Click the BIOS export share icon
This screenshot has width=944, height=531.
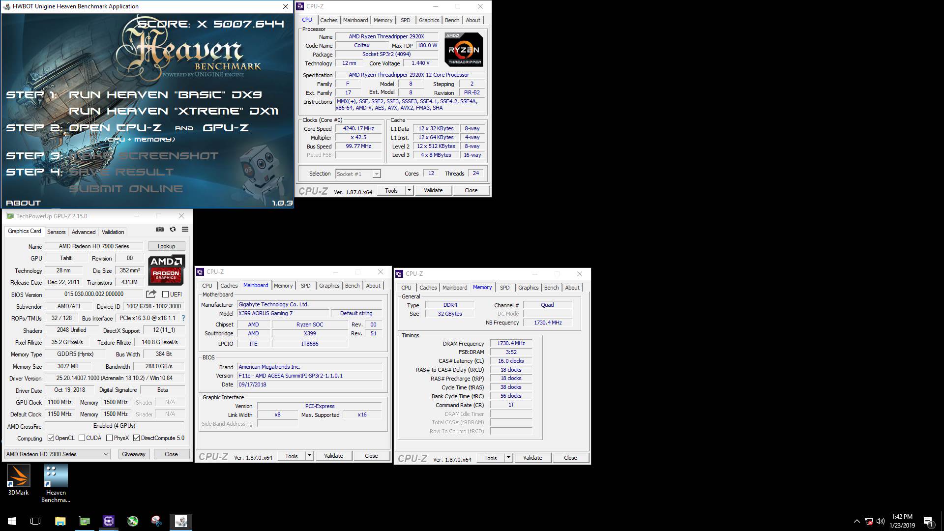(151, 294)
